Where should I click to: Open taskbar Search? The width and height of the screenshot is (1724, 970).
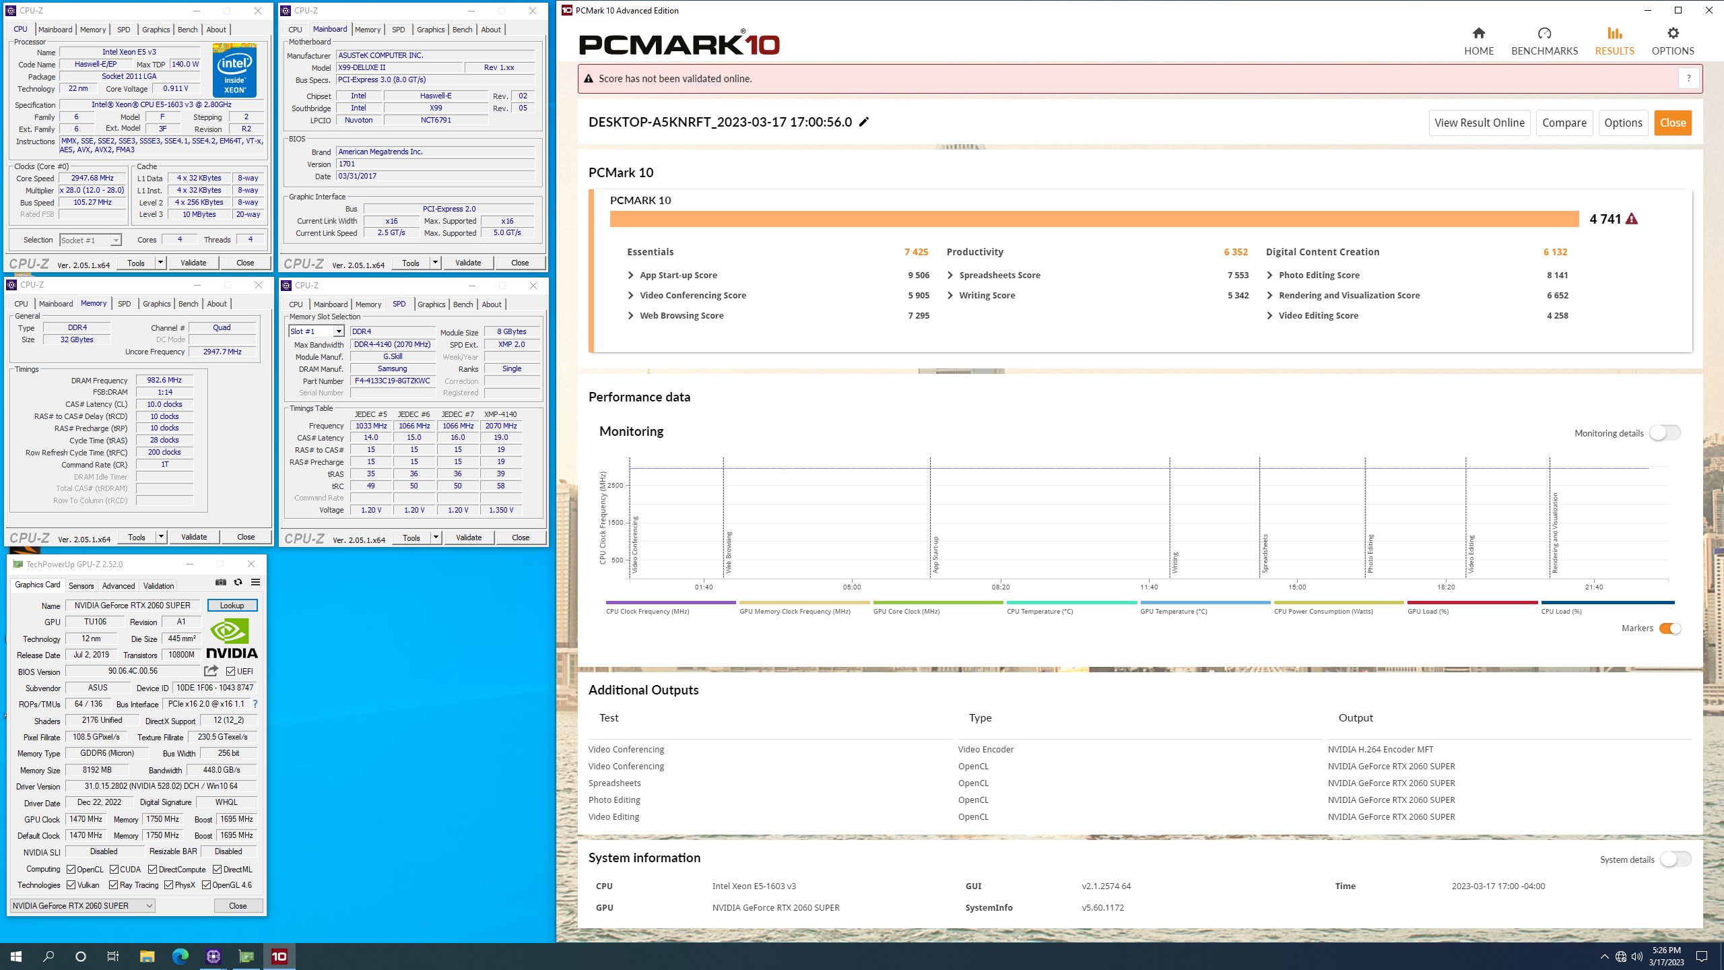tap(48, 956)
